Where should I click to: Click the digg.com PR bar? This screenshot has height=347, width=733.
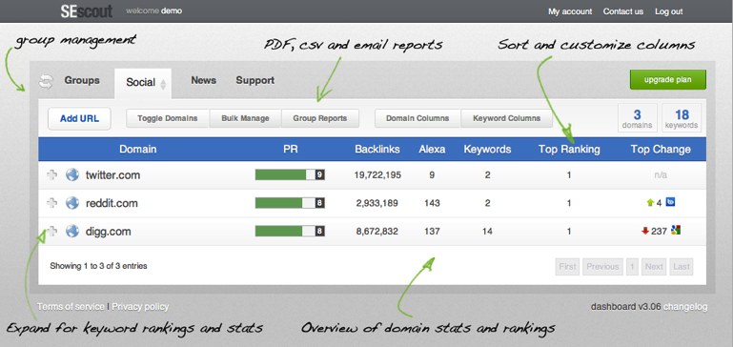290,231
